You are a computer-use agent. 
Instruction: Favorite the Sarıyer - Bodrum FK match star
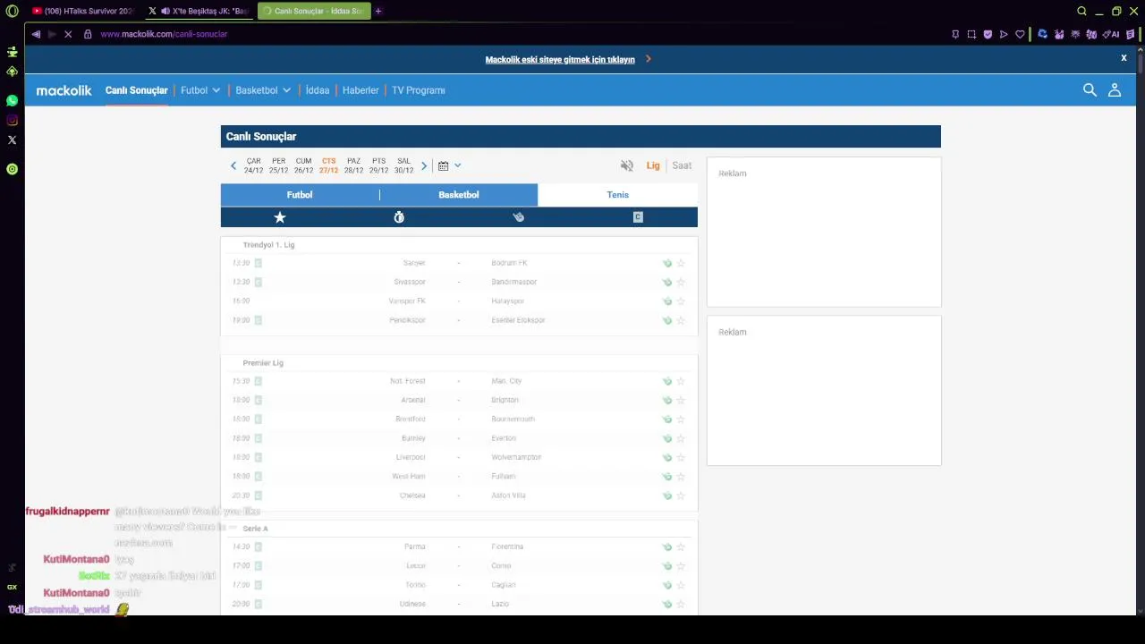(x=681, y=263)
